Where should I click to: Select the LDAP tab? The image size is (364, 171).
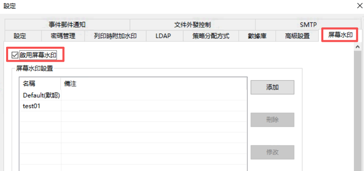pyautogui.click(x=163, y=36)
